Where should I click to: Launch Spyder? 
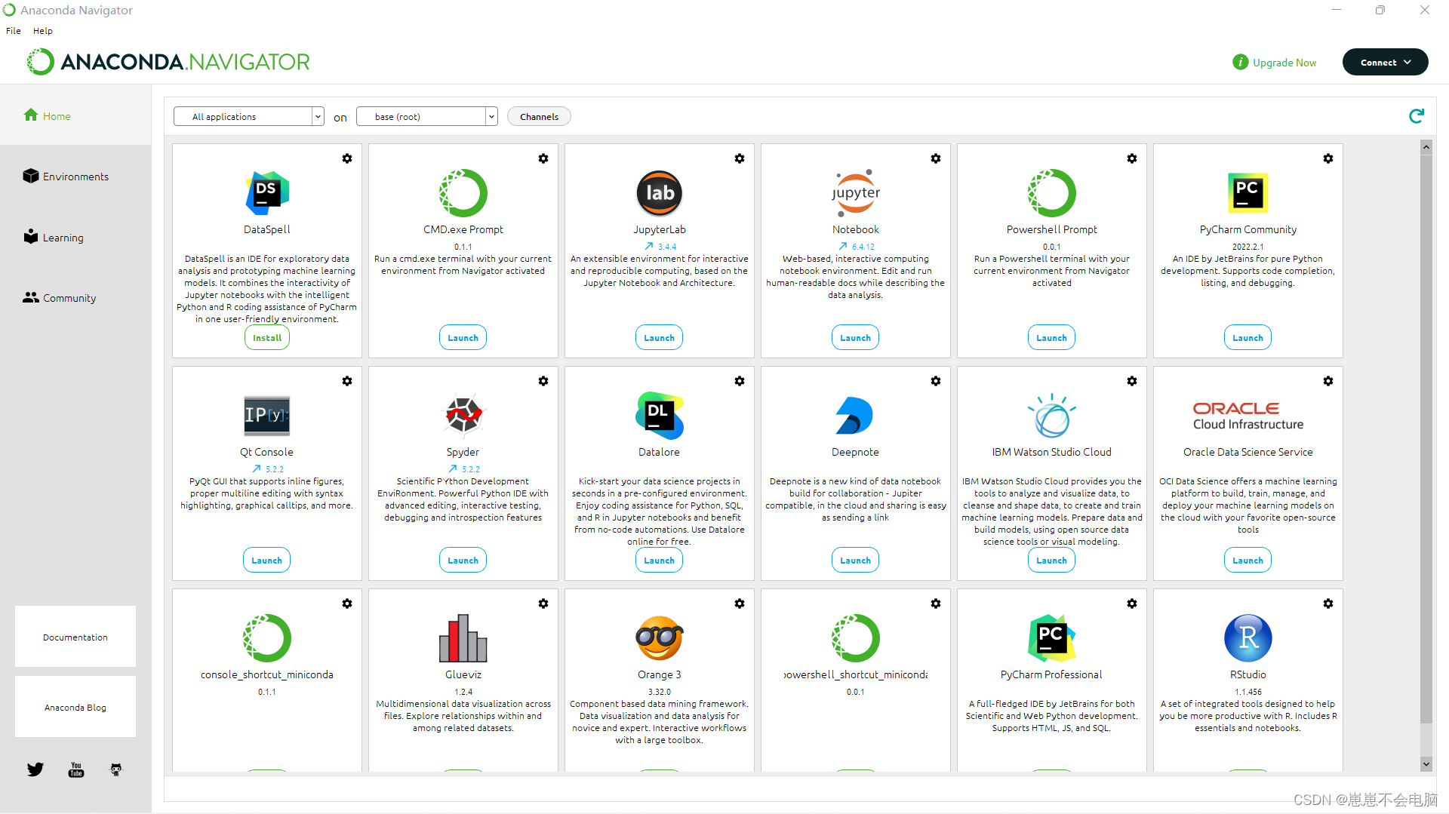[x=463, y=560]
